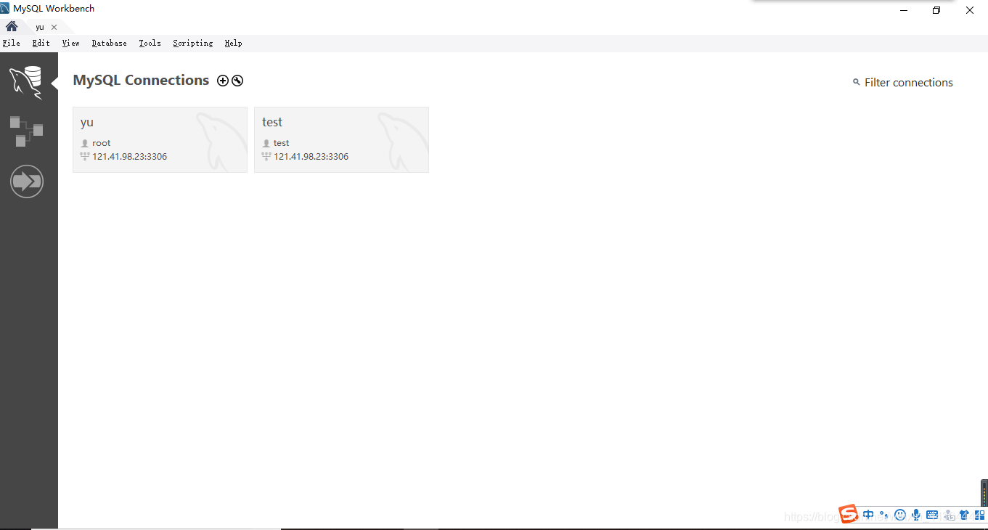
Task: Click the Filter connections search field
Action: pos(908,83)
